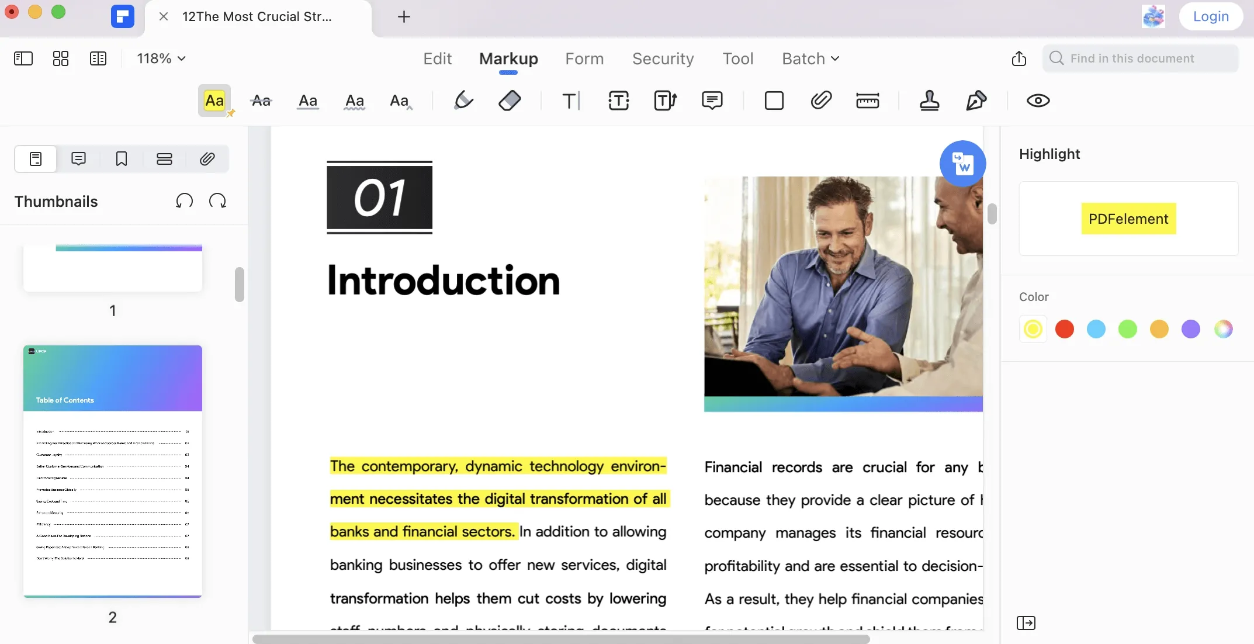Rotate thumbnails counterclockwise
Image resolution: width=1254 pixels, height=644 pixels.
tap(184, 201)
